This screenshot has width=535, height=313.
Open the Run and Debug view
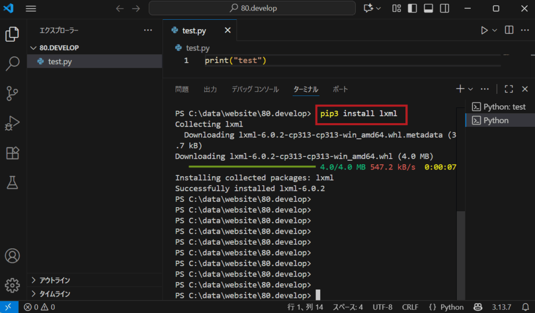click(12, 123)
